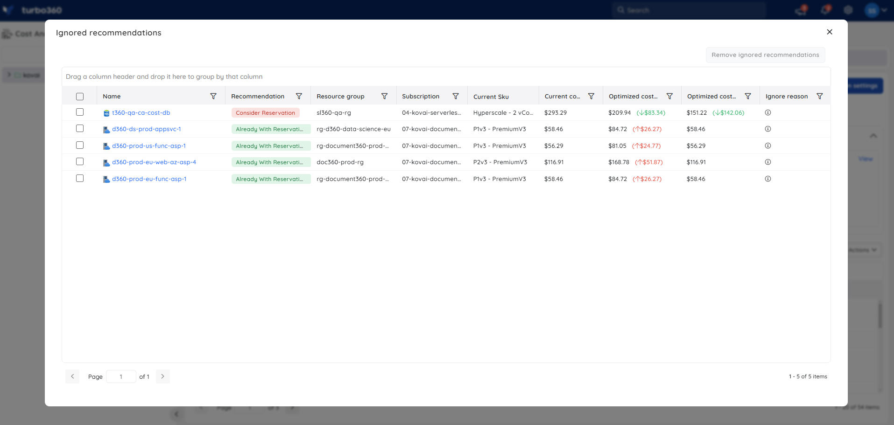The width and height of the screenshot is (894, 425).
Task: Click the $168.78 optimized cost value
Action: [x=619, y=162]
